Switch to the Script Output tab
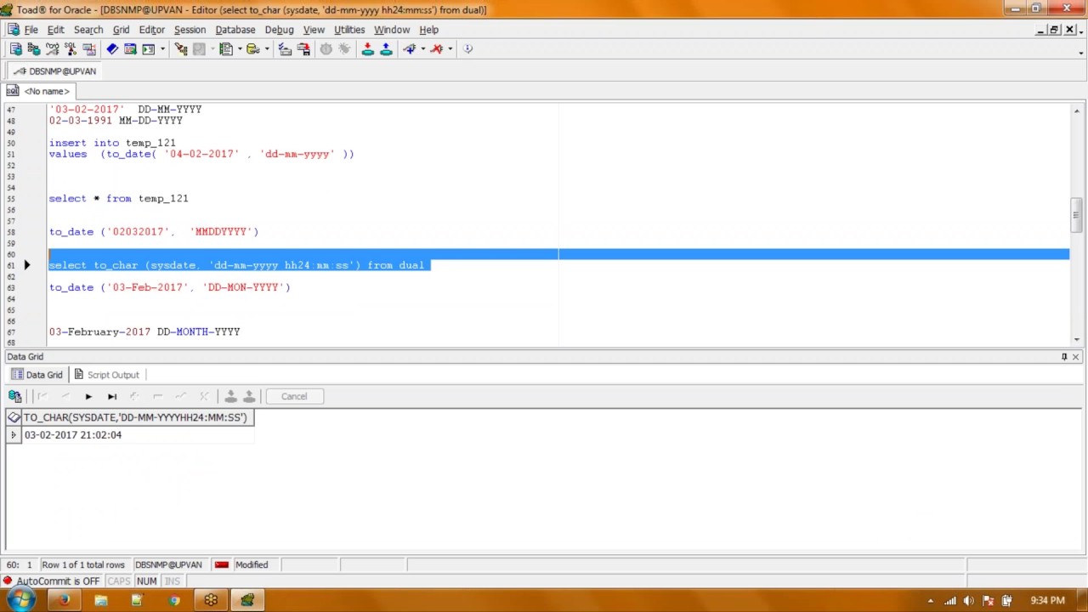Screen dimensions: 1088x612 106,375
